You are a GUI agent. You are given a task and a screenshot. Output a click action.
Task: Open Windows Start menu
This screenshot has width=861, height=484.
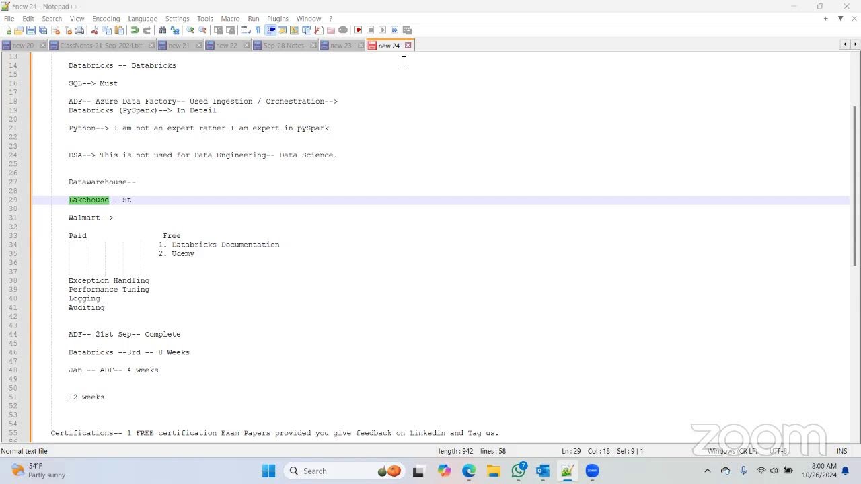(268, 471)
